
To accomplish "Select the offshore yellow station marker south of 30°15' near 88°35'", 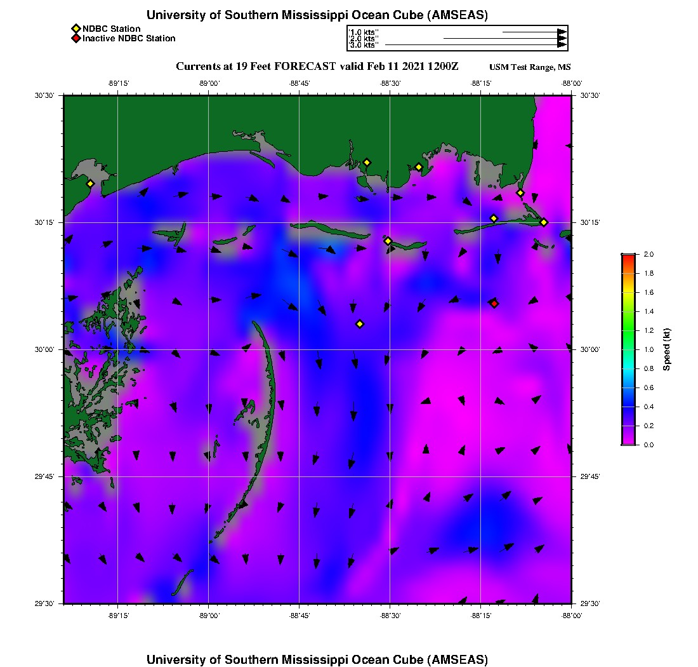I will click(360, 324).
